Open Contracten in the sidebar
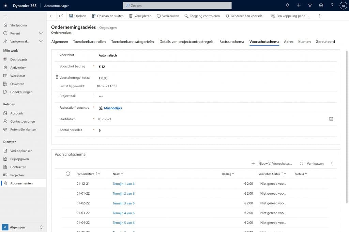 tap(18, 167)
